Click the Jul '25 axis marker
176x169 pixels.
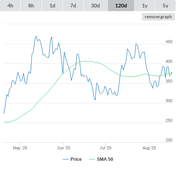click(105, 148)
